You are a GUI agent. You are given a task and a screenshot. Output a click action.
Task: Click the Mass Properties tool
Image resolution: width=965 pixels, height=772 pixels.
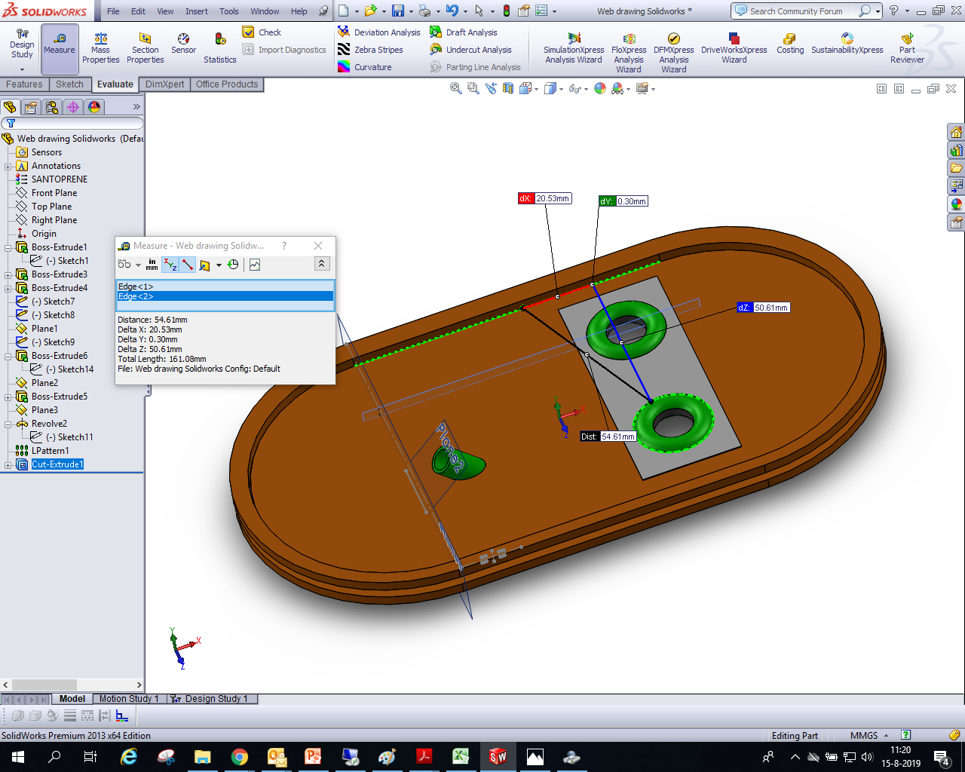coord(100,47)
